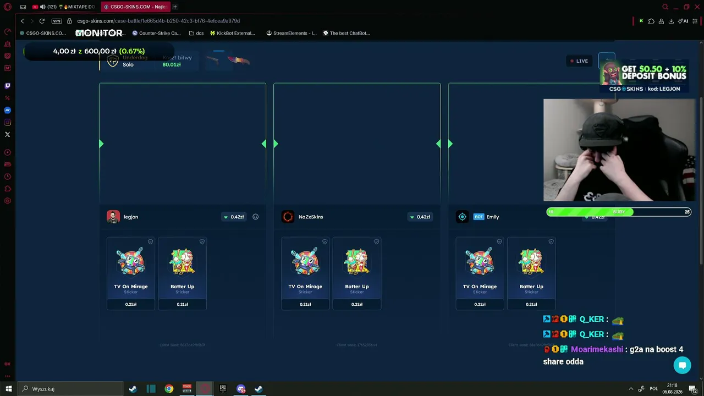Open X (Twitter) from the browser sidebar
This screenshot has height=396, width=704.
pyautogui.click(x=8, y=134)
